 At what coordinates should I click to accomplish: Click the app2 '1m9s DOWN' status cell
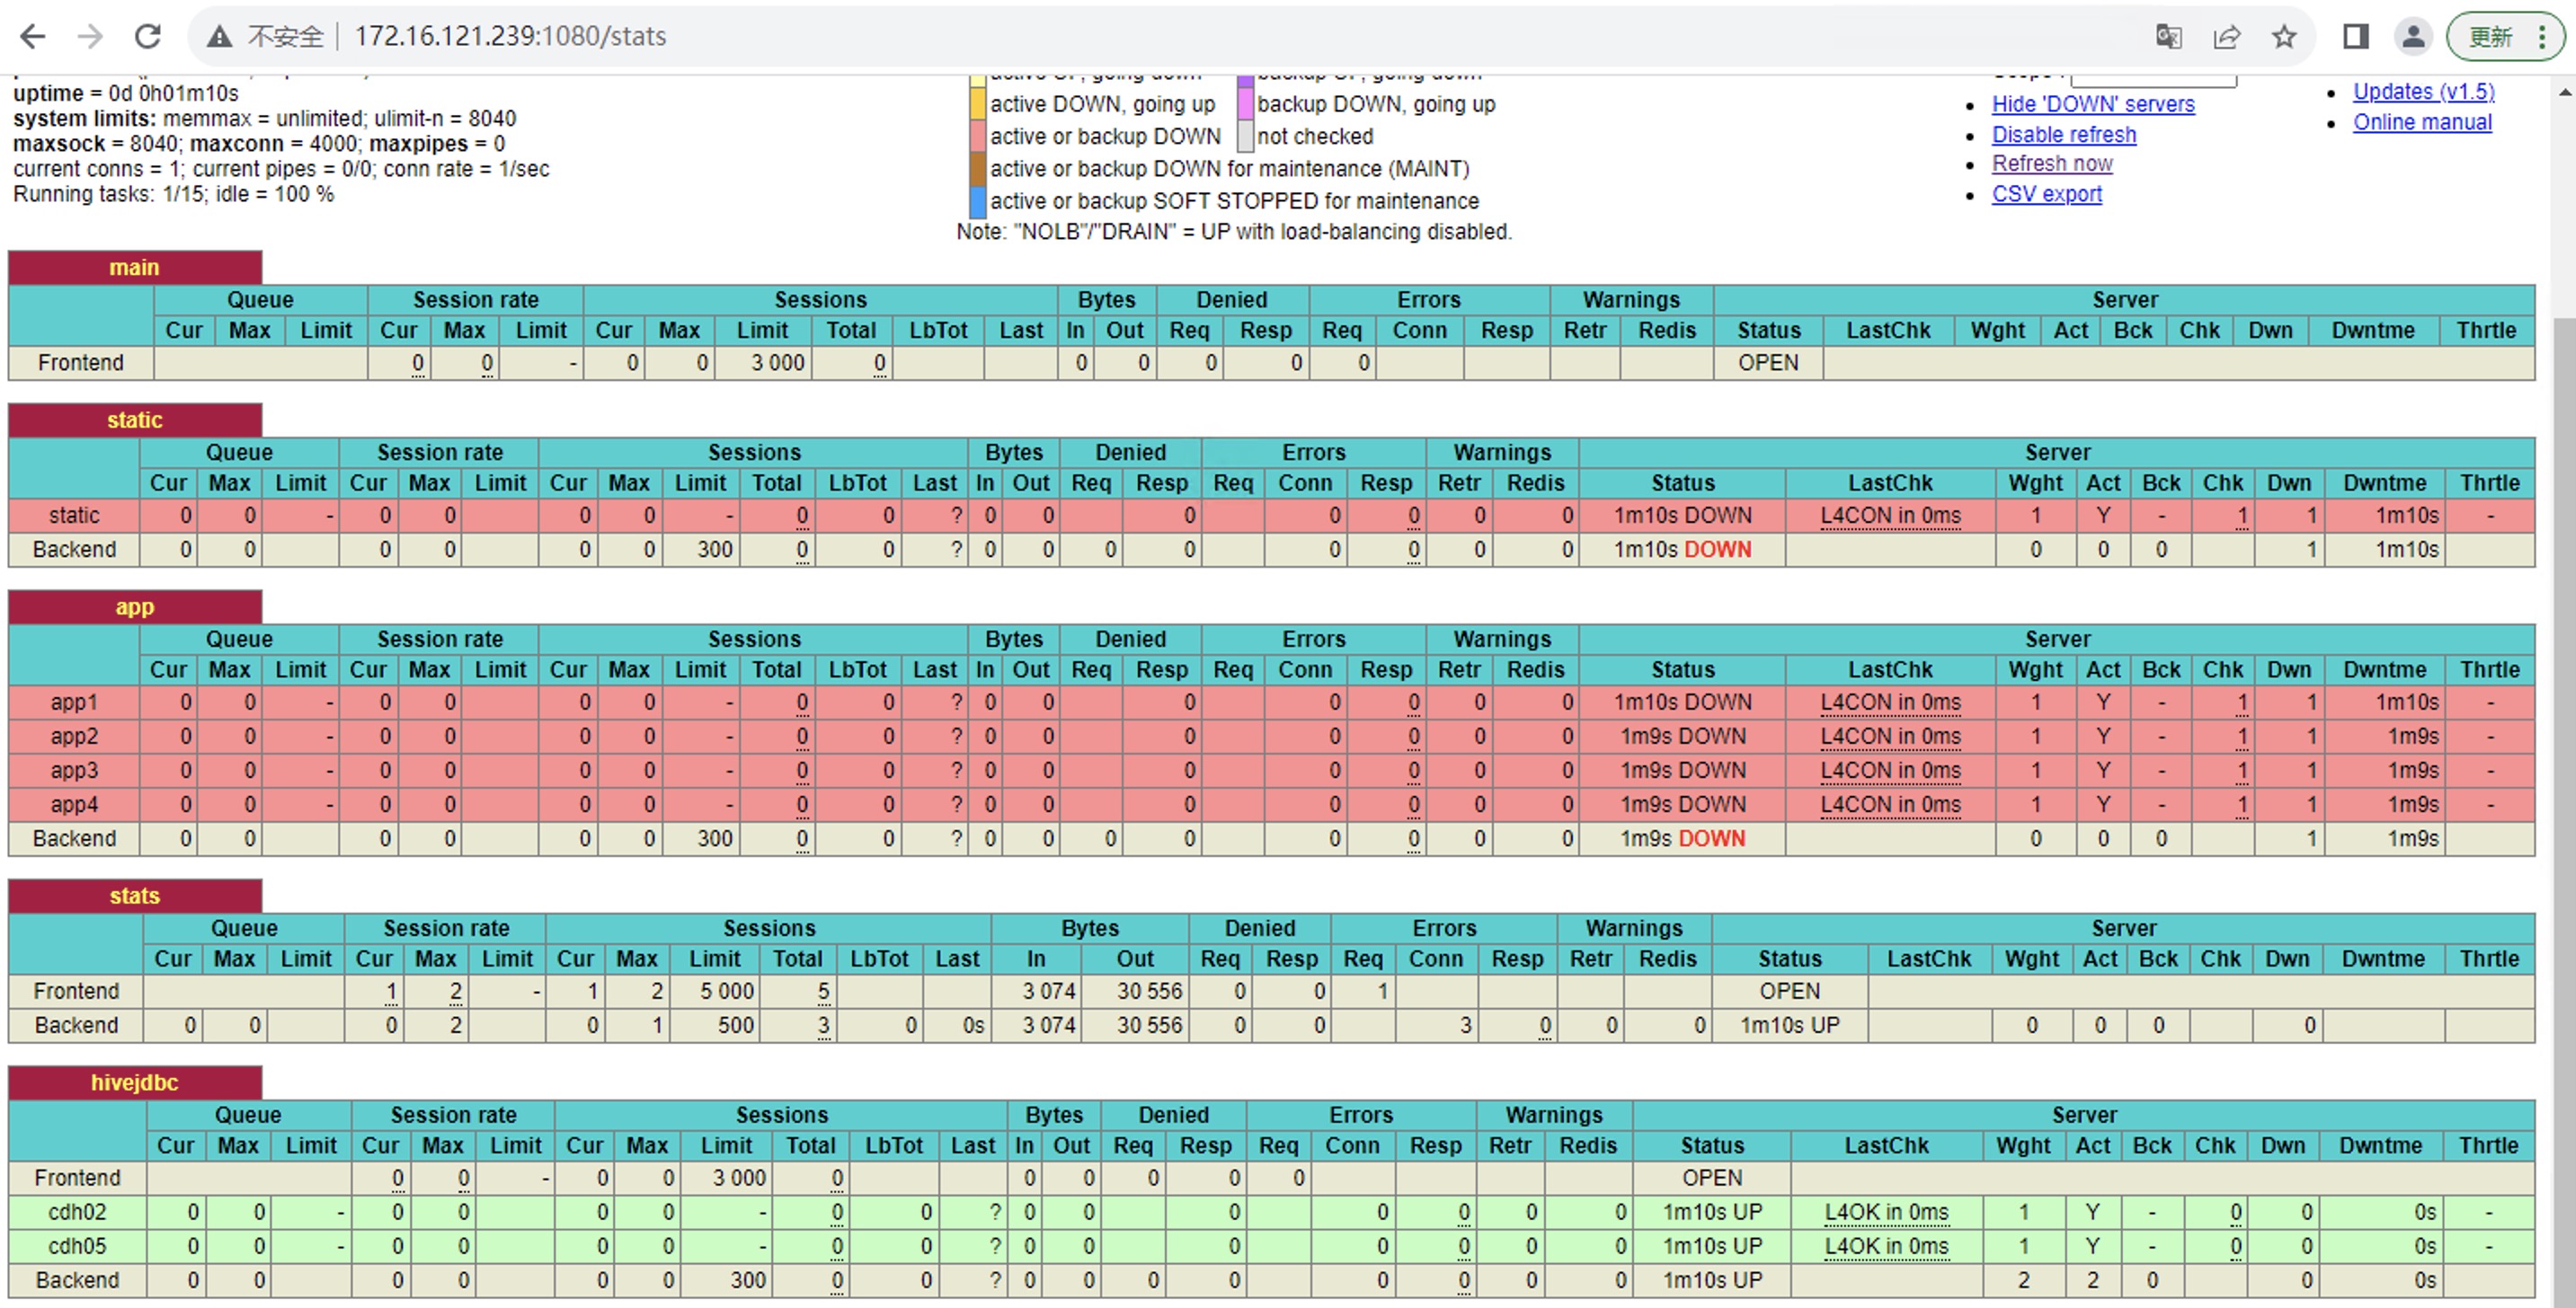(x=1682, y=737)
